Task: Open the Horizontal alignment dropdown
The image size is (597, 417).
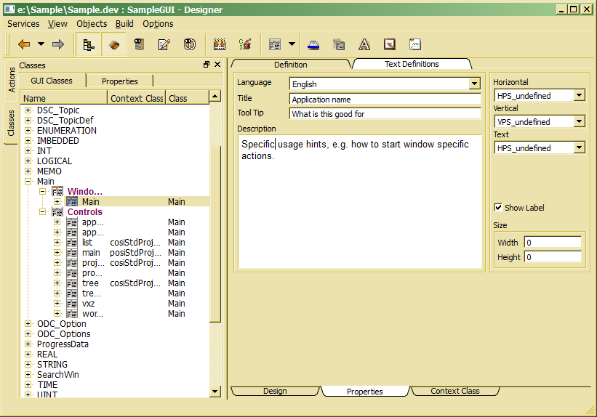Action: [x=579, y=95]
